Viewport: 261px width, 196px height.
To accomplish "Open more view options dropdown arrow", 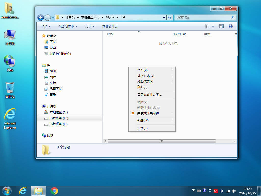I will (213, 26).
